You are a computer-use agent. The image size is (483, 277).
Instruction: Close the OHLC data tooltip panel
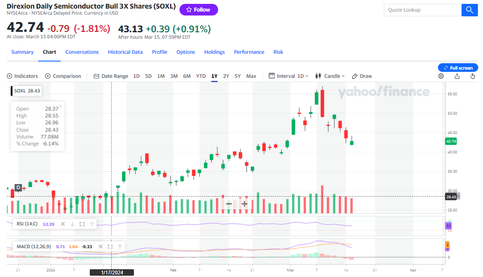pyautogui.click(x=61, y=106)
